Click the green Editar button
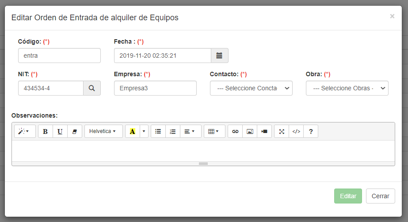The height and width of the screenshot is (222, 408). [x=348, y=196]
